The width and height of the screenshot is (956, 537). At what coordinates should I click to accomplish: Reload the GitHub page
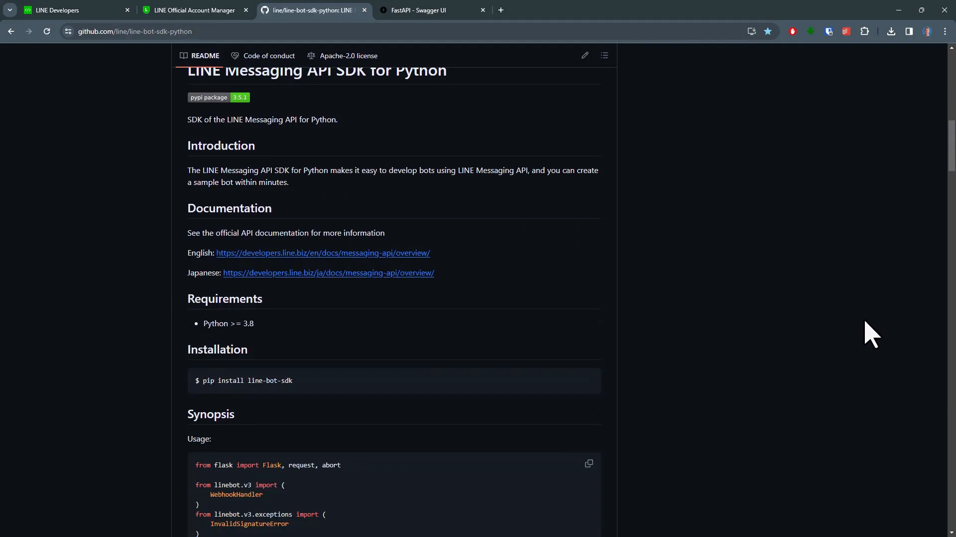[47, 31]
